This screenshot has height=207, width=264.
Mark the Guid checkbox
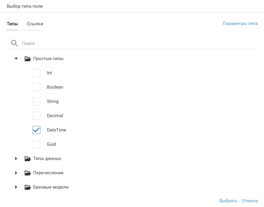tap(36, 144)
